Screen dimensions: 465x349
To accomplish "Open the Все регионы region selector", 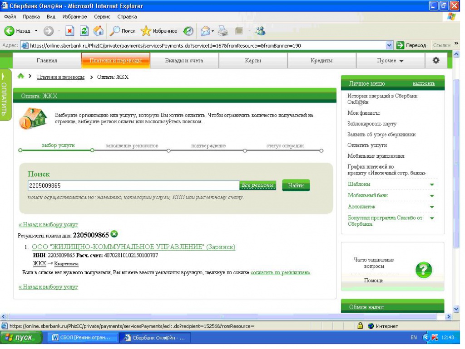I will [257, 185].
